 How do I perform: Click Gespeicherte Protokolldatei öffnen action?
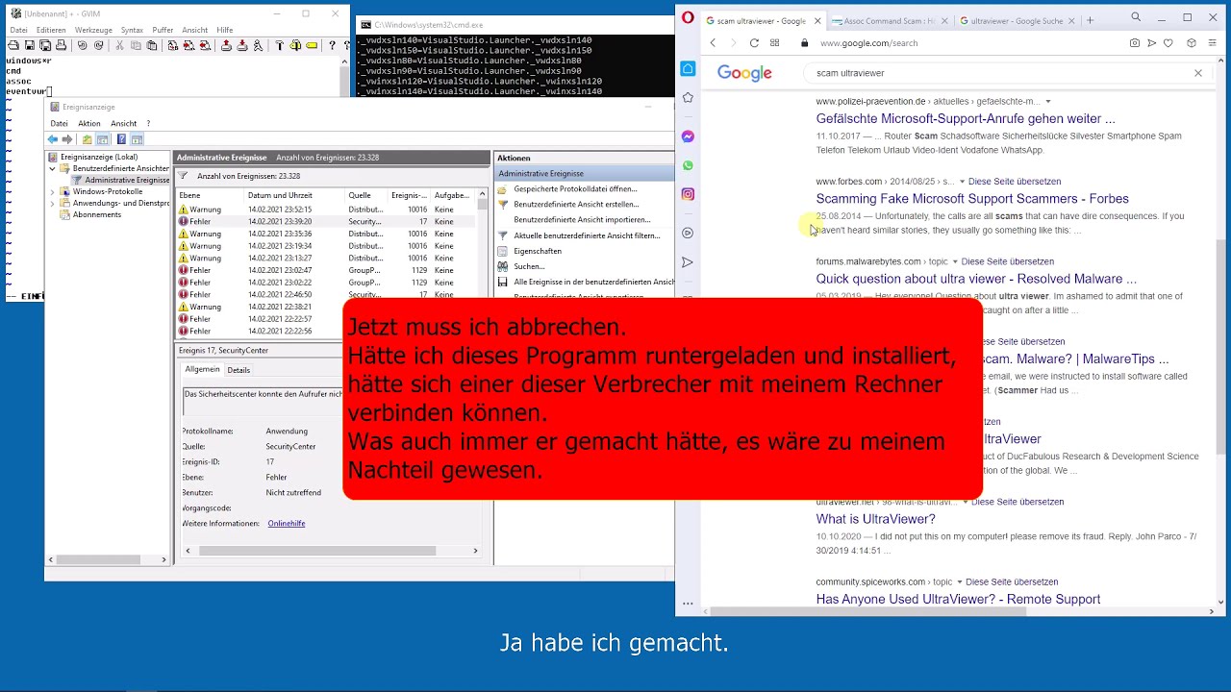pos(575,189)
